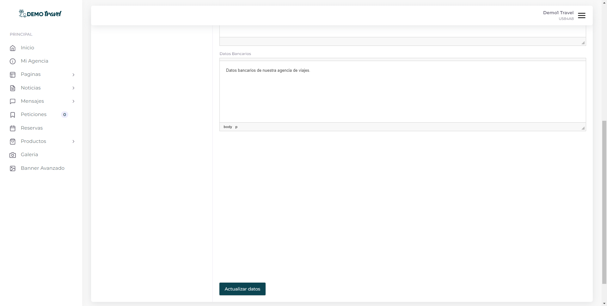Click the U584A8 user code text
This screenshot has height=306, width=607.
(566, 19)
